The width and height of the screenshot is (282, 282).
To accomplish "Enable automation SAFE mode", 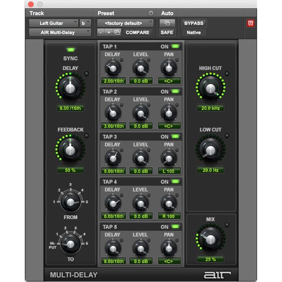I will click(167, 32).
